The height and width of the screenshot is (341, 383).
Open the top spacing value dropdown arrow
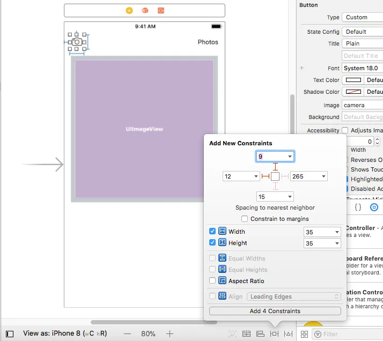coord(290,157)
